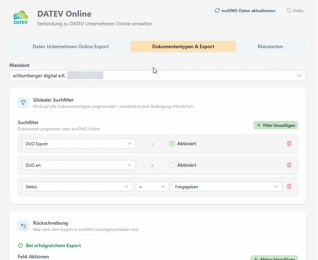Open the Doku link
Viewport: 318px width, 260px height.
click(x=295, y=11)
